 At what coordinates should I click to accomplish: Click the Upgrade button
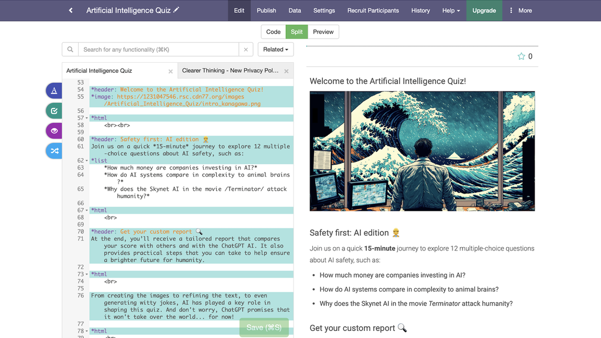(x=484, y=10)
